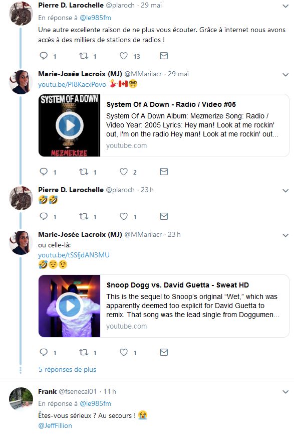Retweet Pierre's laughing emoji tweet
The image size is (294, 436).
click(84, 216)
